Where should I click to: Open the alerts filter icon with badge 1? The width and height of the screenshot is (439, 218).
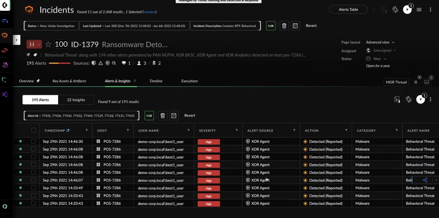[x=421, y=100]
